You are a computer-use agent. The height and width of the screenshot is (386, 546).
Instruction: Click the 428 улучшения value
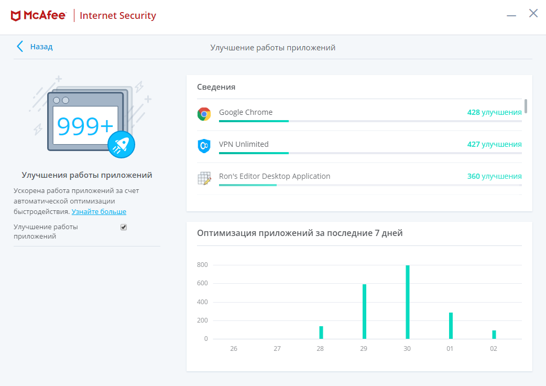(495, 112)
